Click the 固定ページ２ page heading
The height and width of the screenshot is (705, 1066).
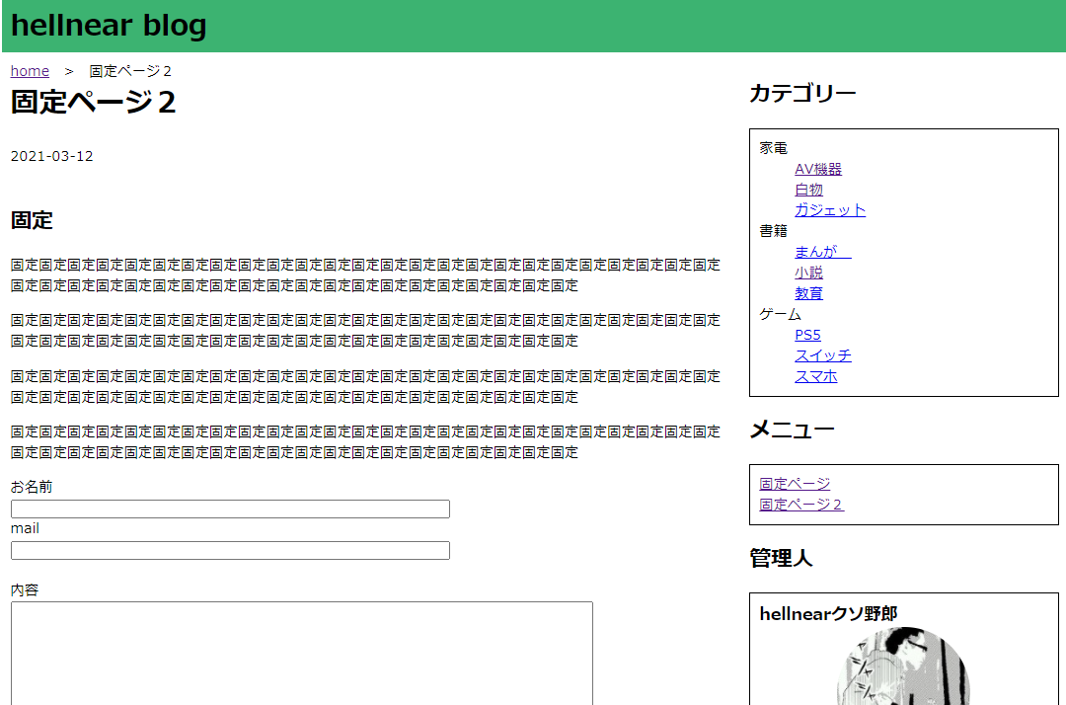pyautogui.click(x=94, y=102)
